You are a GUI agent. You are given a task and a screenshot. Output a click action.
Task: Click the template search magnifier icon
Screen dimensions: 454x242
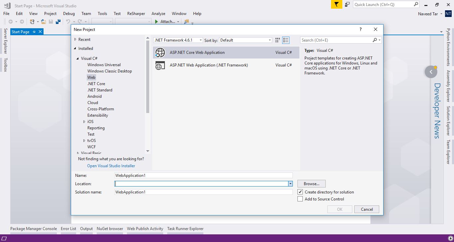(x=375, y=40)
